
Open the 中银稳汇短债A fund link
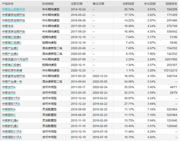coord(11,37)
